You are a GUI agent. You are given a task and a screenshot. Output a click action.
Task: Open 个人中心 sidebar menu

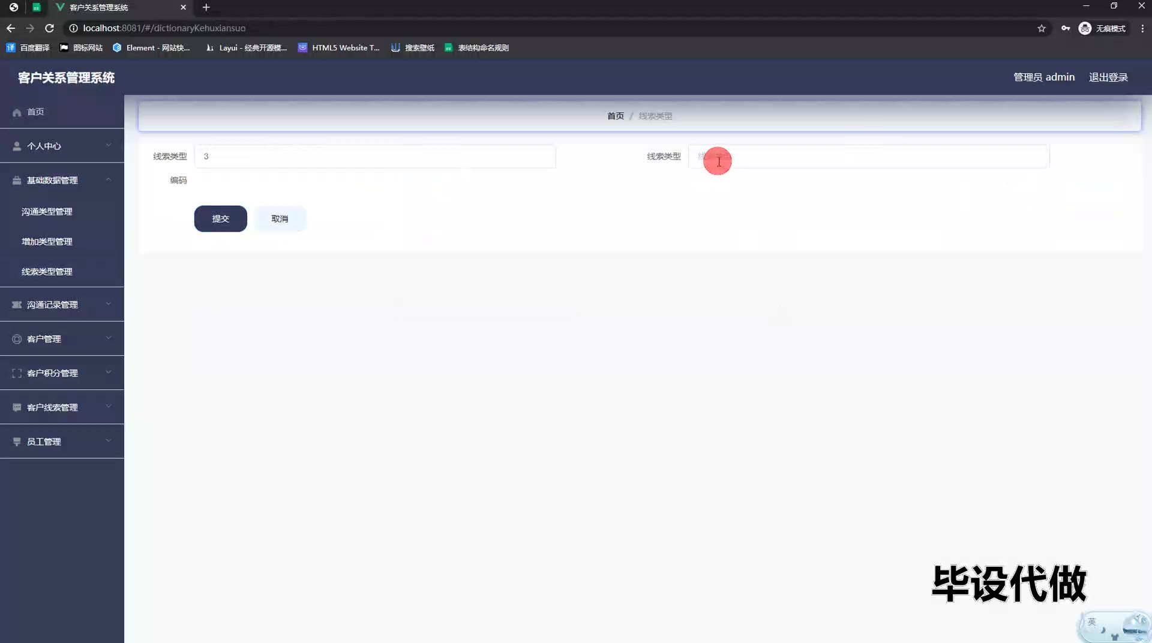click(x=62, y=146)
